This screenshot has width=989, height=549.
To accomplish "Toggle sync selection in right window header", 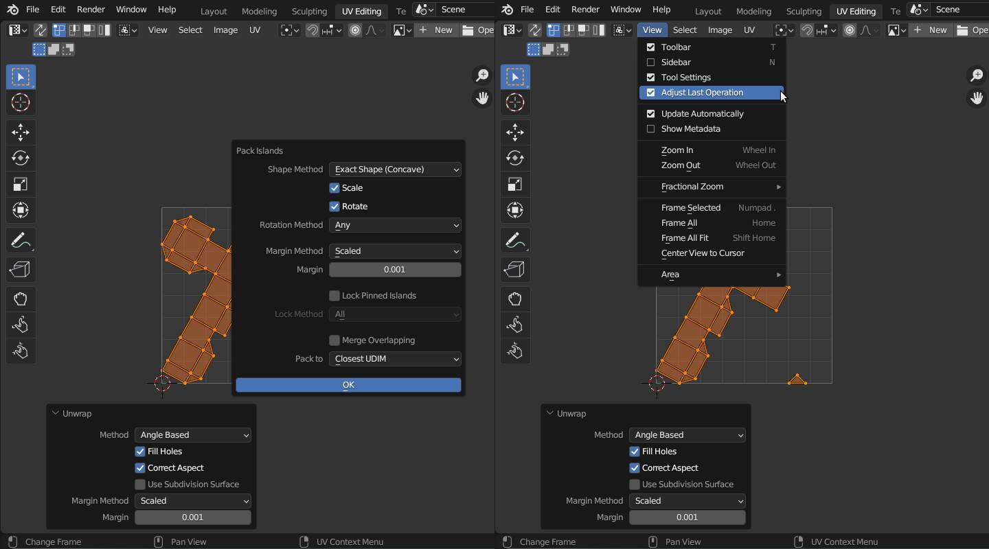I will point(534,30).
